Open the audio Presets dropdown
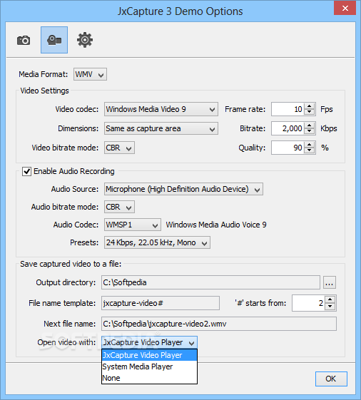Viewport: 361px width, 400px height. [x=157, y=242]
